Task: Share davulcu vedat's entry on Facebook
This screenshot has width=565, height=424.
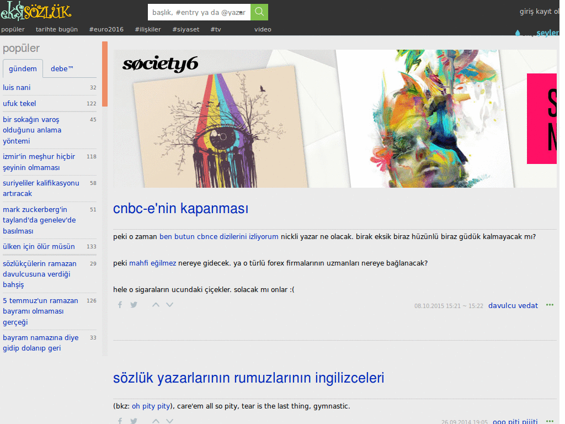Action: [x=120, y=304]
